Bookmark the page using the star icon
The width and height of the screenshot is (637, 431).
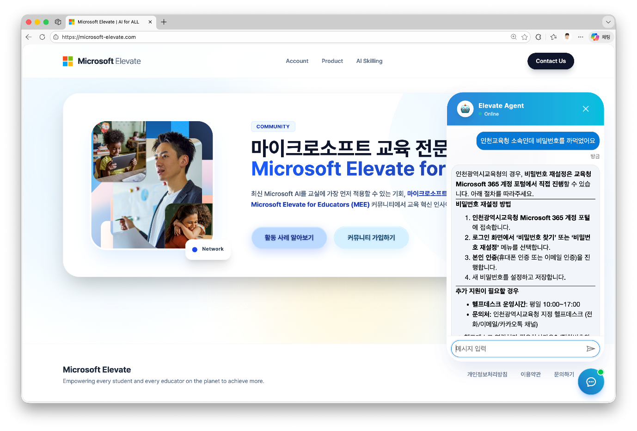[x=525, y=37]
